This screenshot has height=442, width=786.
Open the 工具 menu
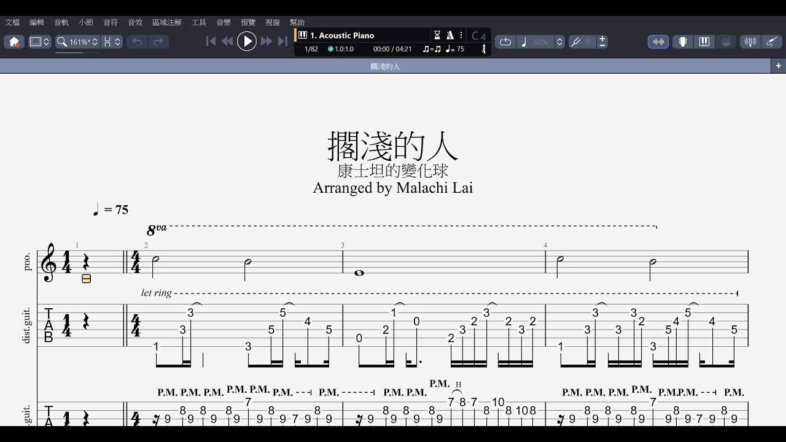[199, 22]
